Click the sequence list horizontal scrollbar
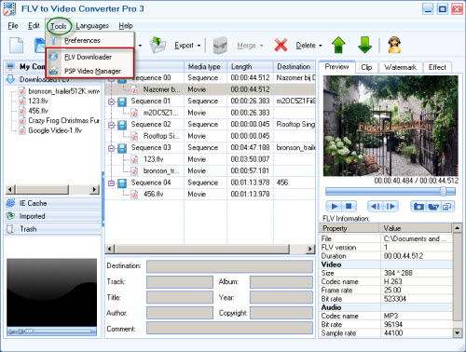This screenshot has height=352, width=466. (x=202, y=249)
